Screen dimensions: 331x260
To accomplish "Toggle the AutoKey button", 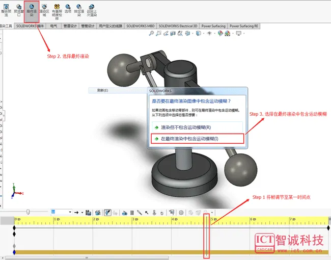I will [x=107, y=213].
